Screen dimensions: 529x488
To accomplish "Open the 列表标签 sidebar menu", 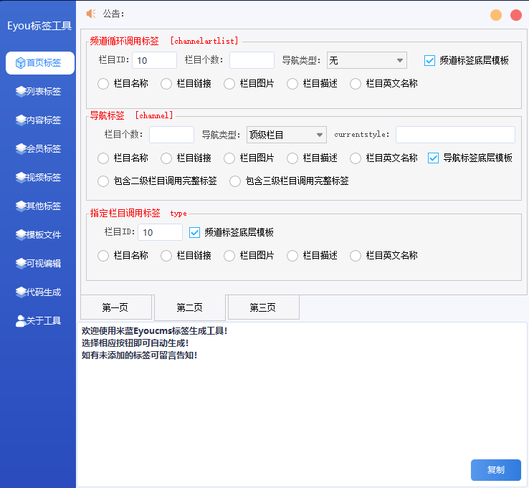I will coord(40,92).
